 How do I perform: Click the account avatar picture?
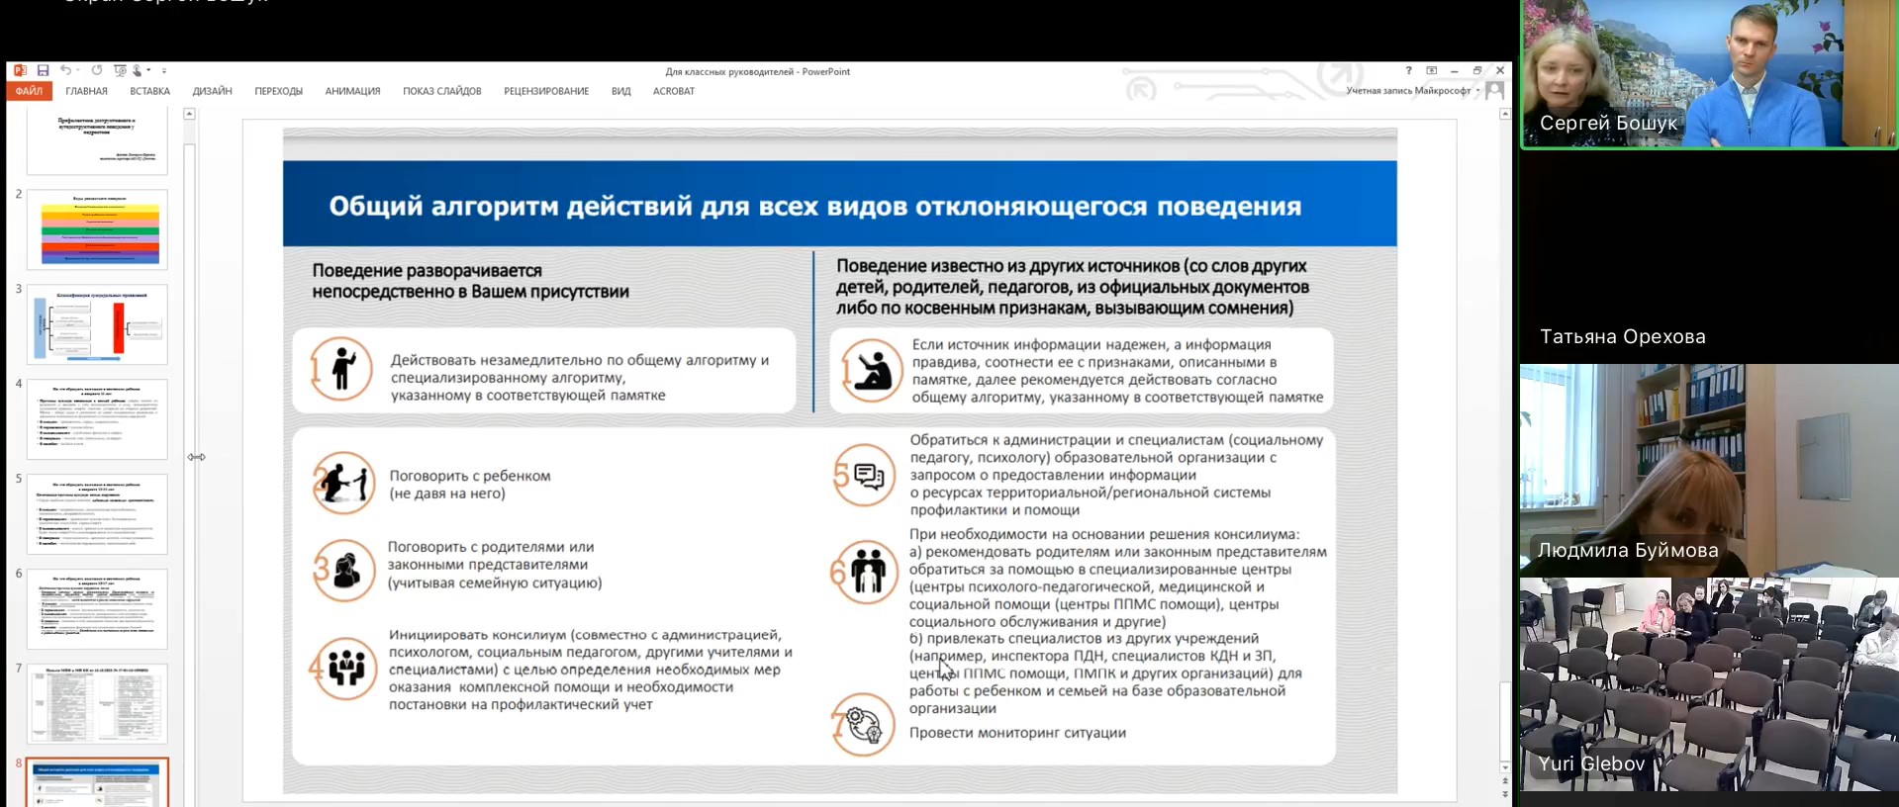pos(1495,91)
